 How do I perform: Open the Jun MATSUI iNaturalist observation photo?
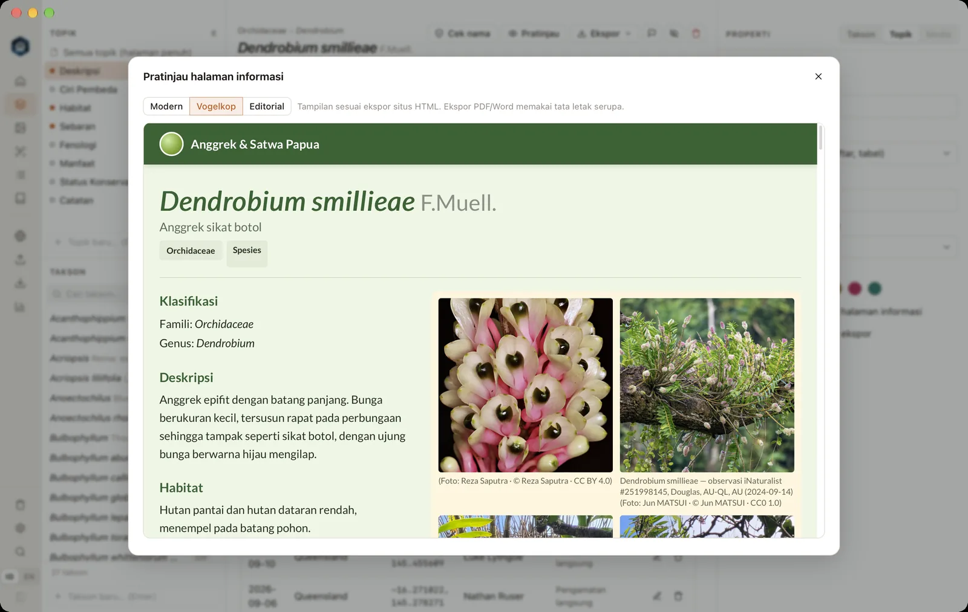707,385
